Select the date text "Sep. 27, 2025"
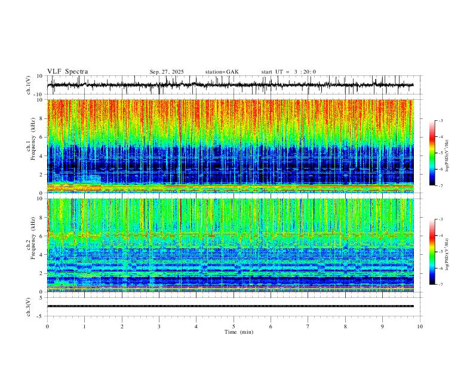Screen dimensions: 473x366 coord(167,72)
